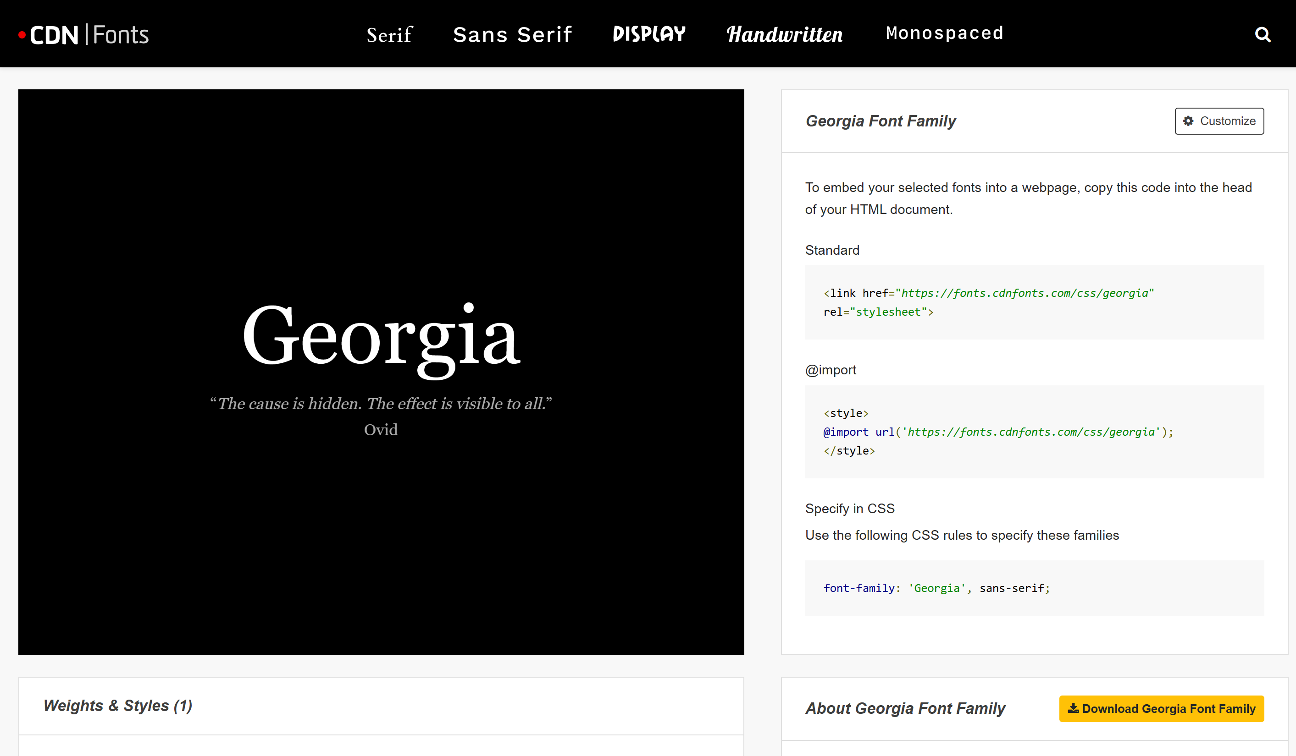The height and width of the screenshot is (756, 1296).
Task: Click the 'Ovid' attribution text
Action: [x=381, y=430]
